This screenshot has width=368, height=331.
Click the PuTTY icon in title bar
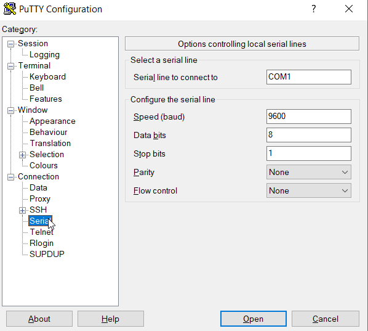click(x=10, y=9)
